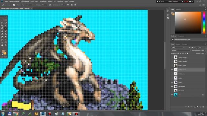Switch to the Каналы tab
Viewport: 207px width, 116px height.
(x=178, y=44)
